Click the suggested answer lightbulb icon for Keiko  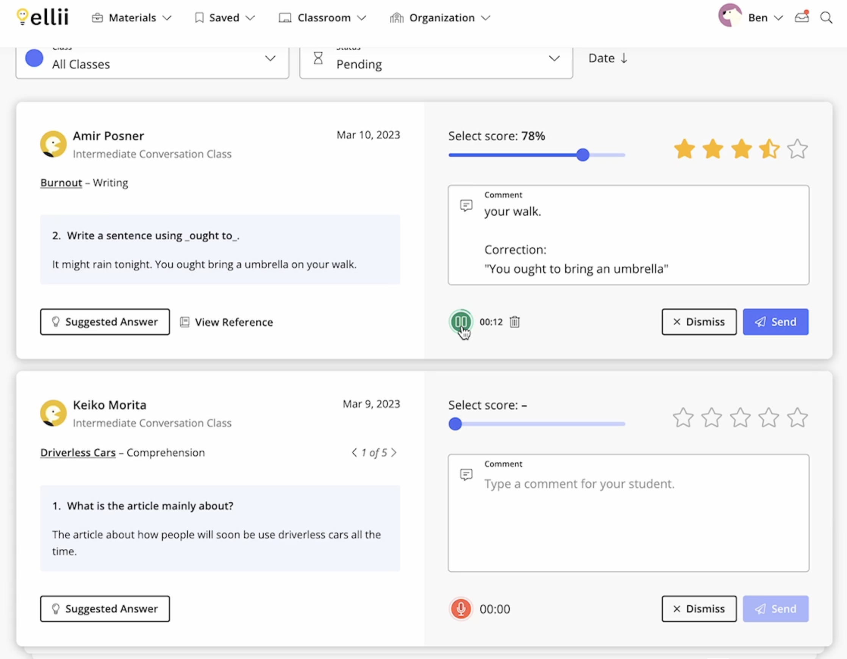click(x=55, y=607)
